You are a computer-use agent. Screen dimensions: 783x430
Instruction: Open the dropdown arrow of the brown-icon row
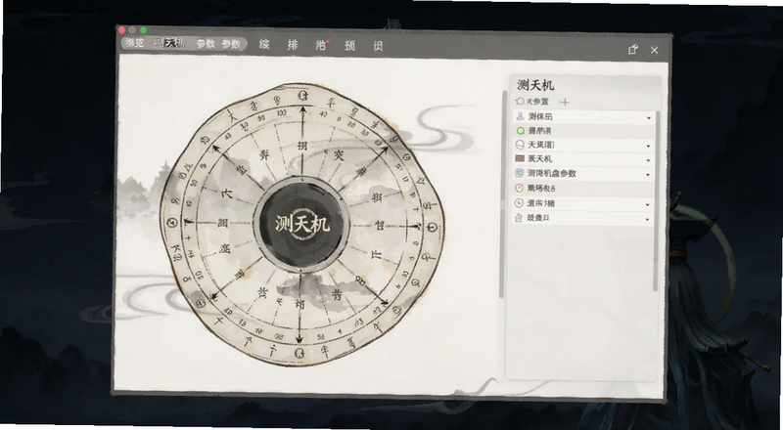click(x=649, y=160)
